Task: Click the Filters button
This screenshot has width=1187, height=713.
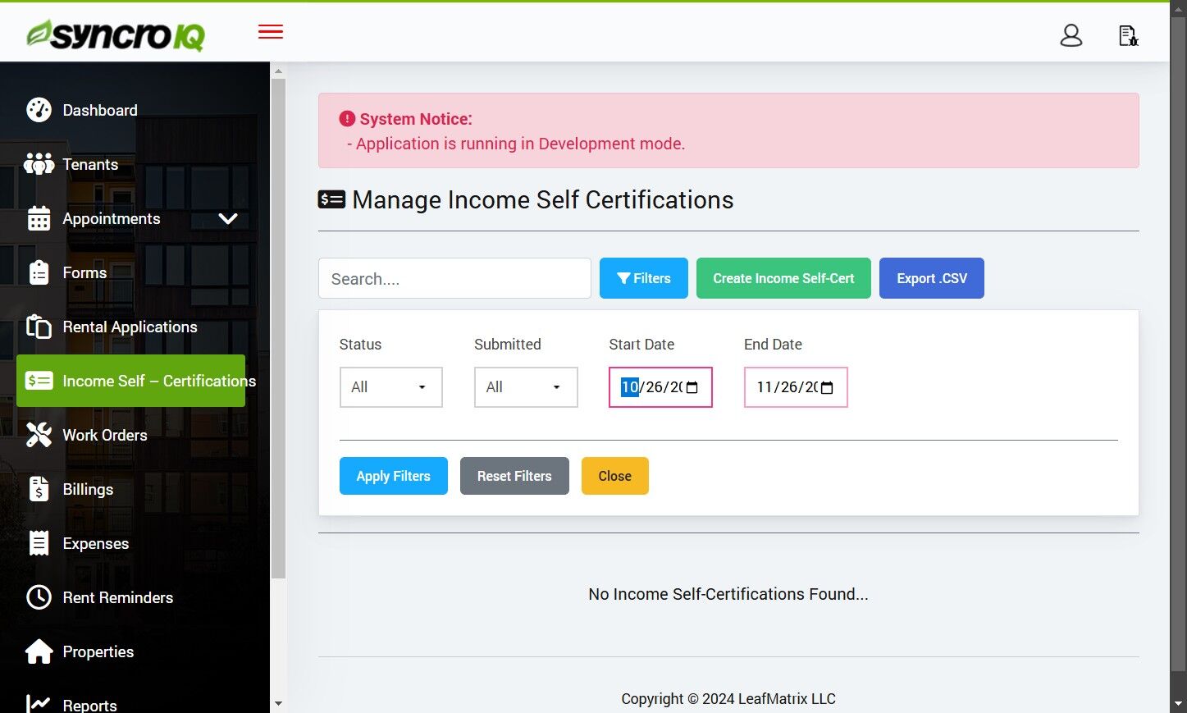Action: 644,278
